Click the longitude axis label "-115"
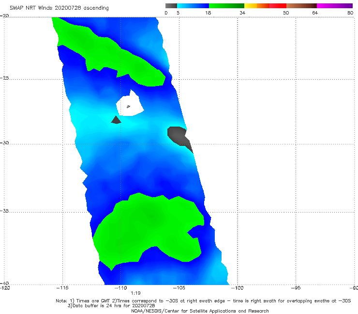 [62, 288]
